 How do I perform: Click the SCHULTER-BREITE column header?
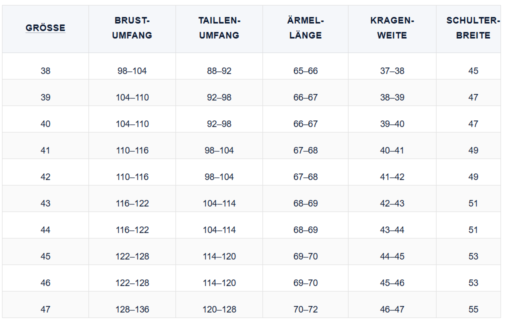point(473,28)
